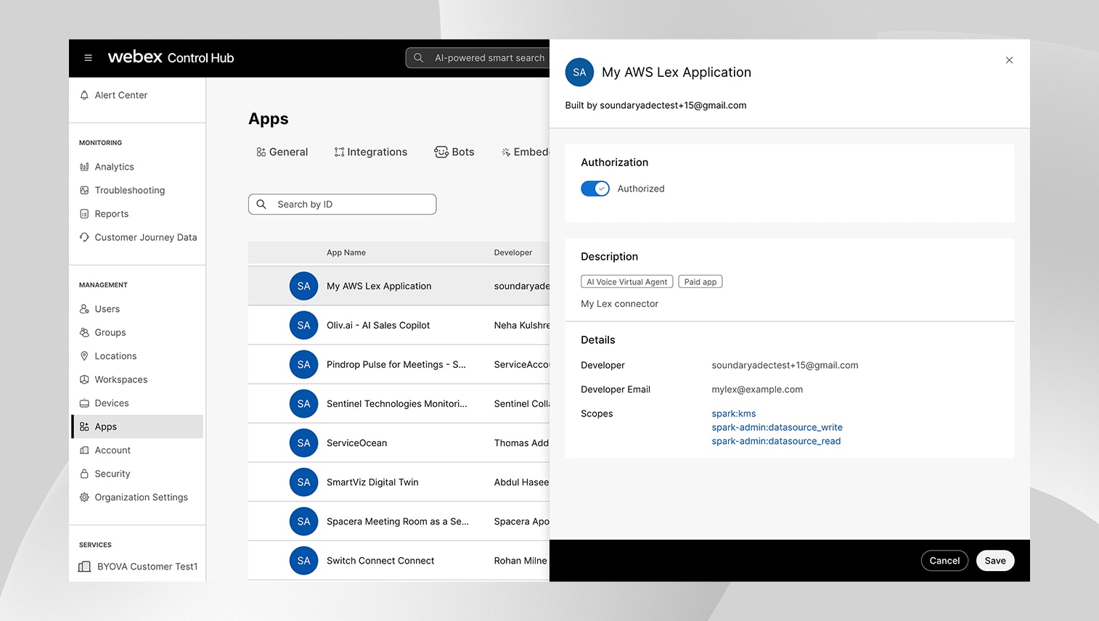
Task: Open Analytics from the sidebar
Action: pos(114,167)
